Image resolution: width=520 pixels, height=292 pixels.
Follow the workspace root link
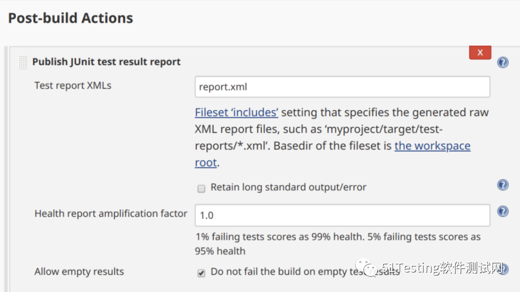pyautogui.click(x=432, y=146)
